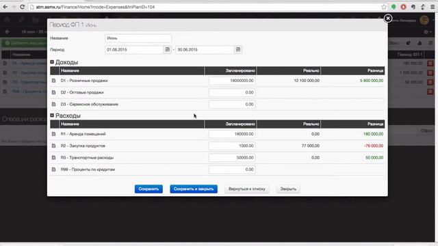This screenshot has height=246, width=438.
Task: Select the 77 000,00 actual value
Action: (x=310, y=146)
